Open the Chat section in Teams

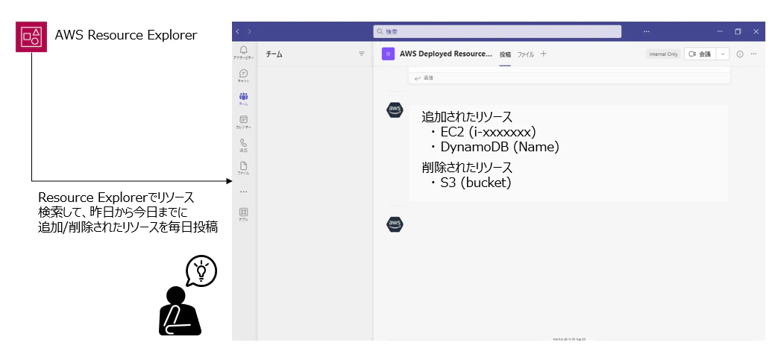[x=244, y=76]
